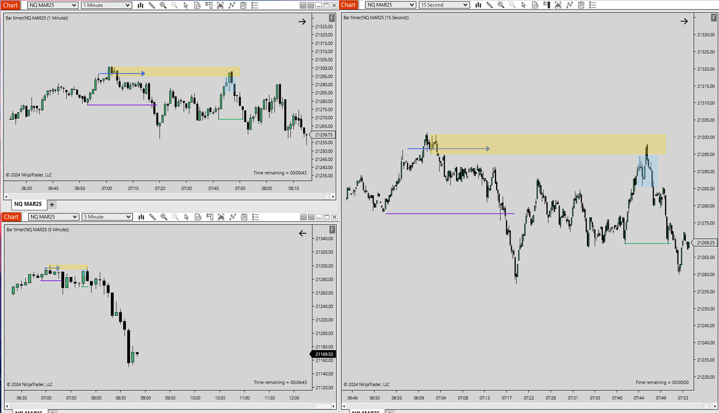Click the red Chart menu label on the left window
The image size is (719, 413).
[x=11, y=5]
